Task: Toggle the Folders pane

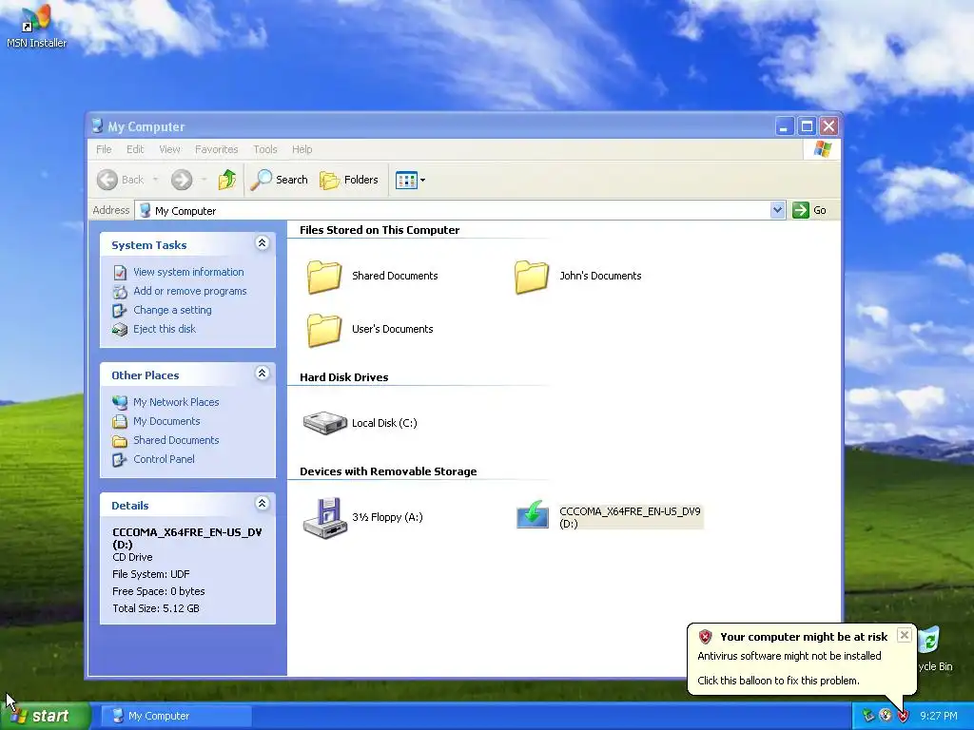Action: pyautogui.click(x=349, y=180)
